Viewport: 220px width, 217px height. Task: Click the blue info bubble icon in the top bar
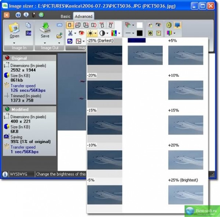(26, 15)
